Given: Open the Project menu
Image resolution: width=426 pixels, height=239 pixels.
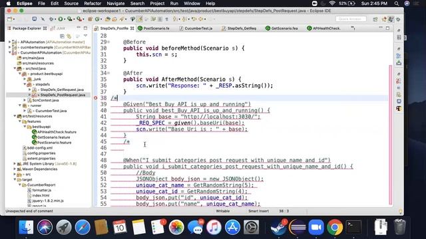Looking at the screenshot, I should 157,3.
